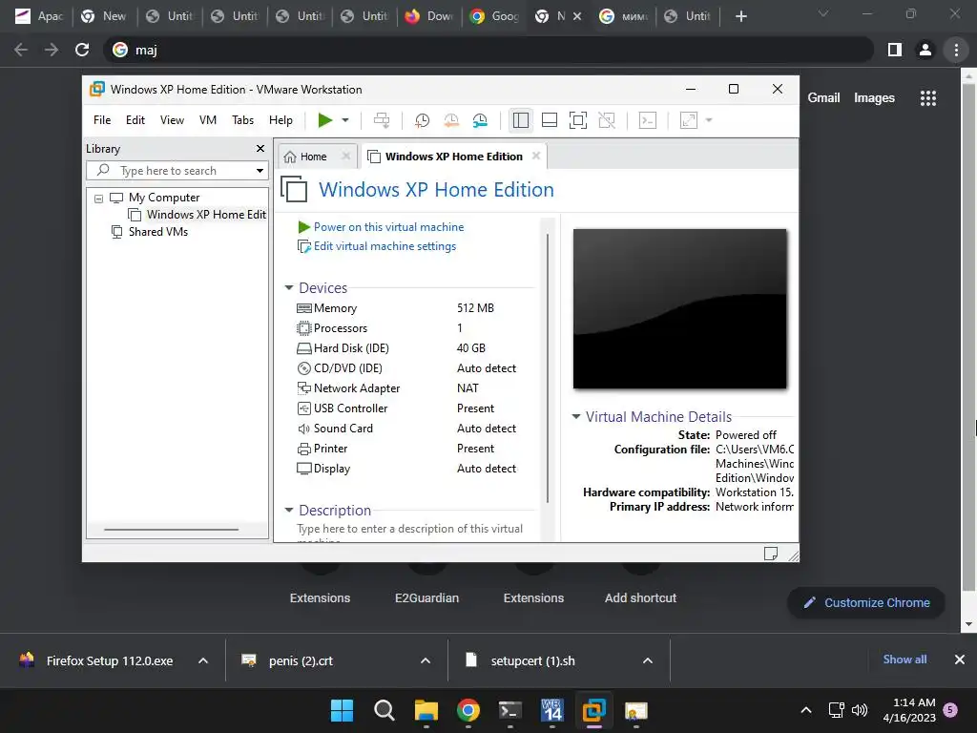Open the power options dropdown arrow
Viewport: 977px width, 733px height.
pos(345,120)
